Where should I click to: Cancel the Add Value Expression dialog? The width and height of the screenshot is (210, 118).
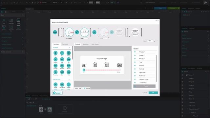pos(145,93)
